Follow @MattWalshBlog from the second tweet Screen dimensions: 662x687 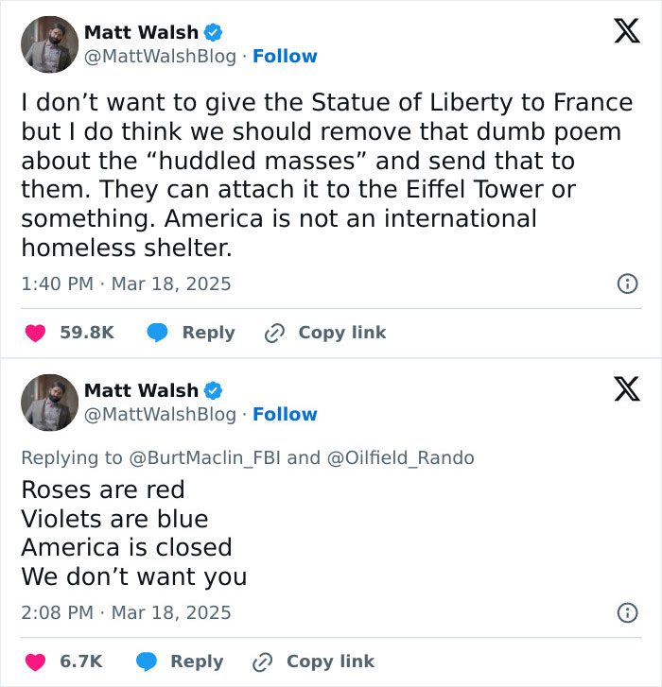(285, 415)
